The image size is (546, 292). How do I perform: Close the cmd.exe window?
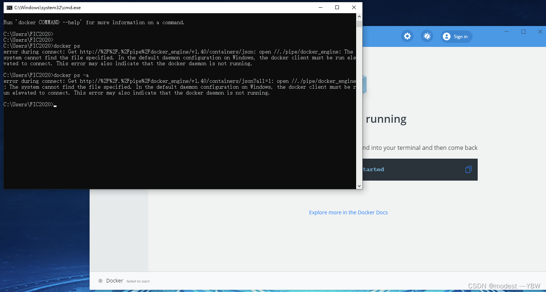pos(354,7)
